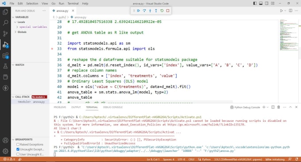Viewport: 301px width, 162px height.
Task: Open the Terminal menu
Action: coord(73,4)
